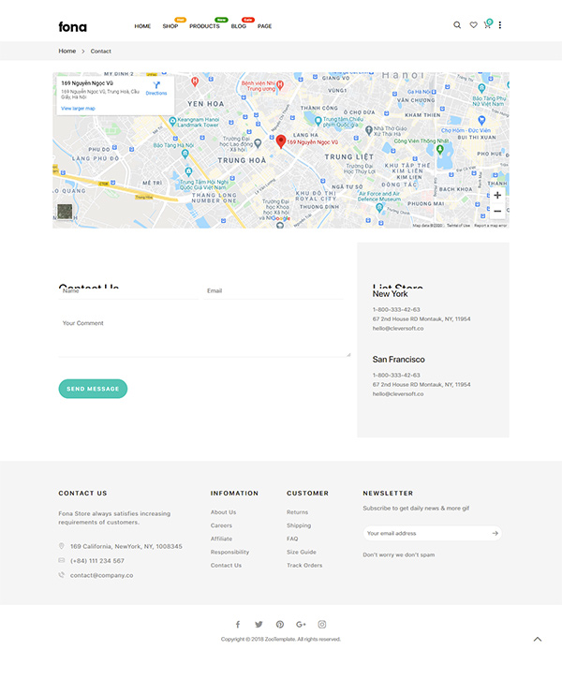
Task: Open the SHOP menu item
Action: [x=170, y=26]
